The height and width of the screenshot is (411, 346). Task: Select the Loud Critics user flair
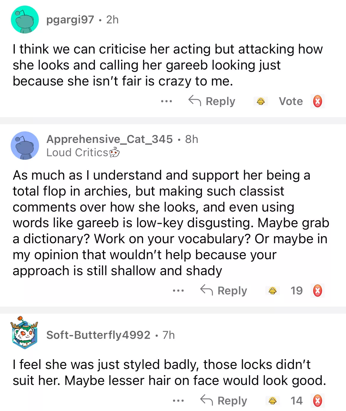click(83, 153)
